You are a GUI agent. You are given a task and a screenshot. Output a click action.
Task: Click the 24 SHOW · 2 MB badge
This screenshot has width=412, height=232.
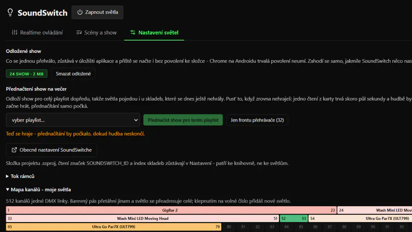27,74
